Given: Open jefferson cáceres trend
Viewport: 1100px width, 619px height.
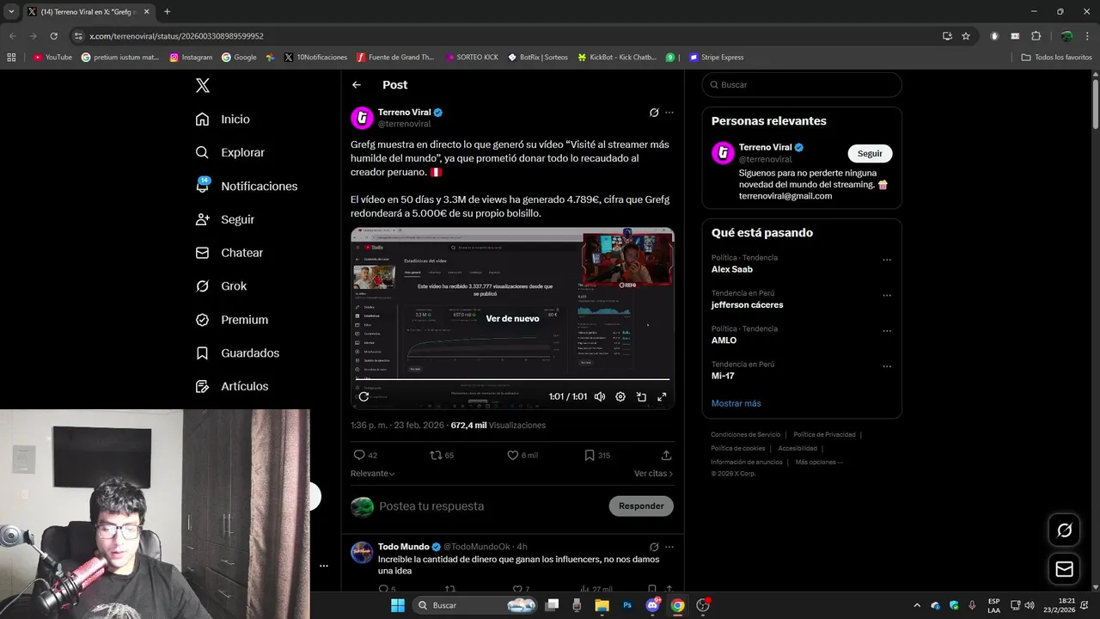Looking at the screenshot, I should click(x=747, y=304).
